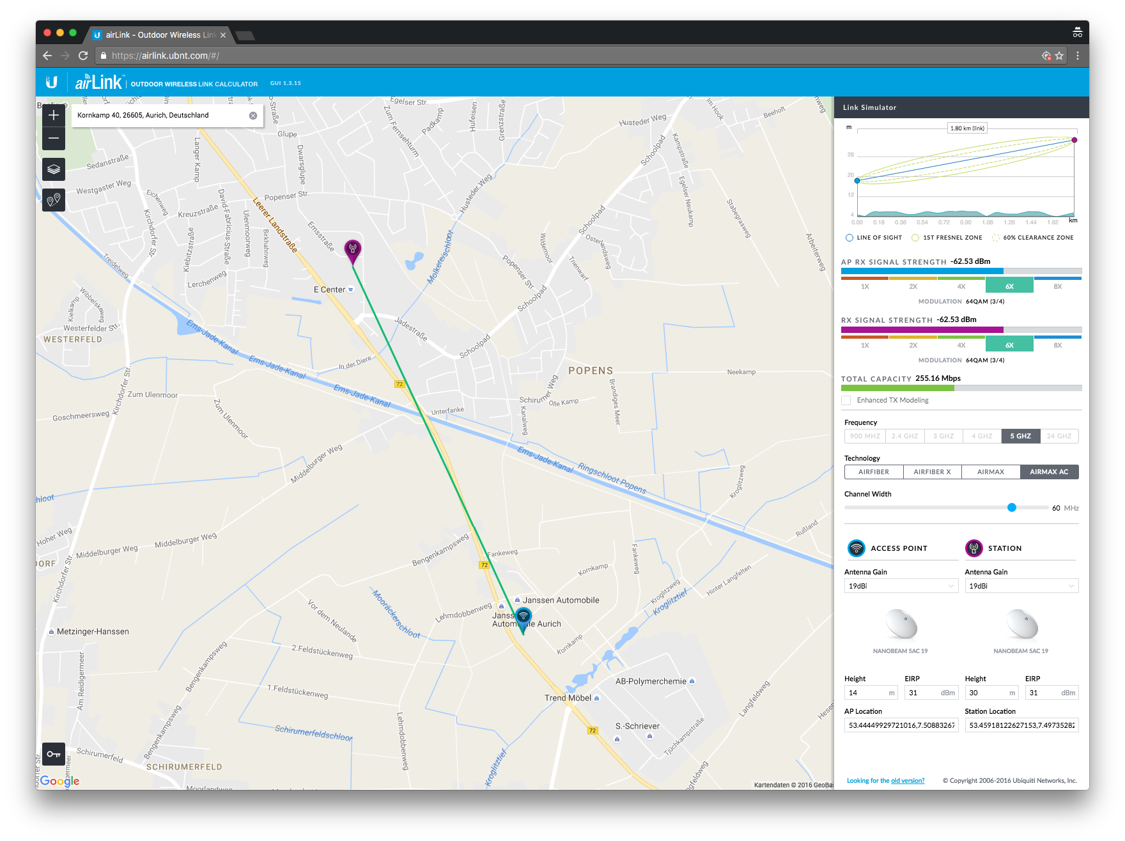Open the Station antenna gain dropdown
The width and height of the screenshot is (1125, 841).
tap(1021, 586)
